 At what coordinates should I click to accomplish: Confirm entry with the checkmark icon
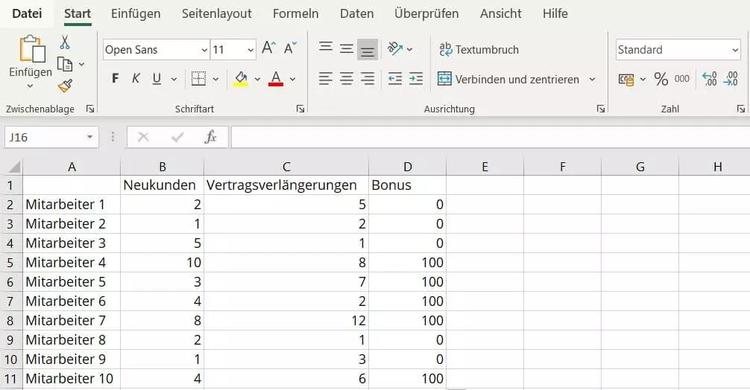point(177,138)
